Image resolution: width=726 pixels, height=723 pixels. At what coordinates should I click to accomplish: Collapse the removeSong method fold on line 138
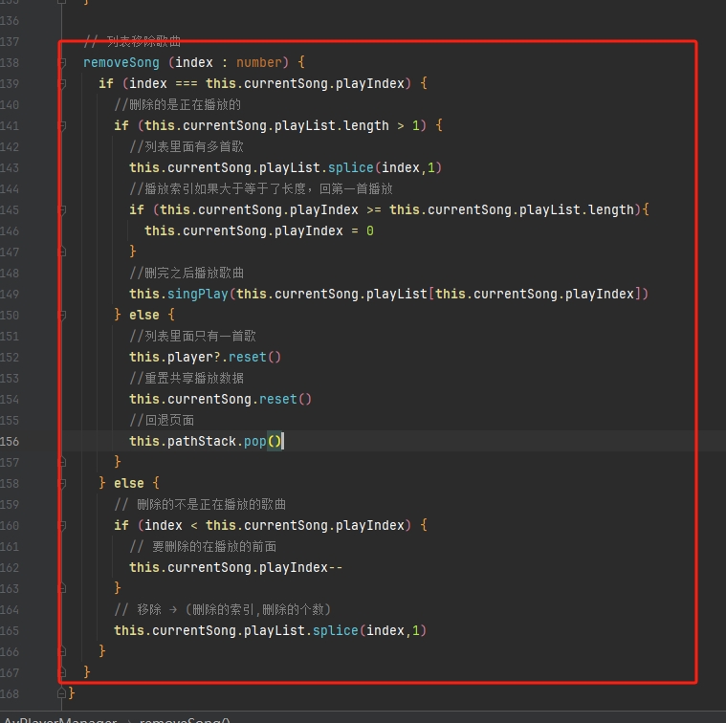click(63, 63)
